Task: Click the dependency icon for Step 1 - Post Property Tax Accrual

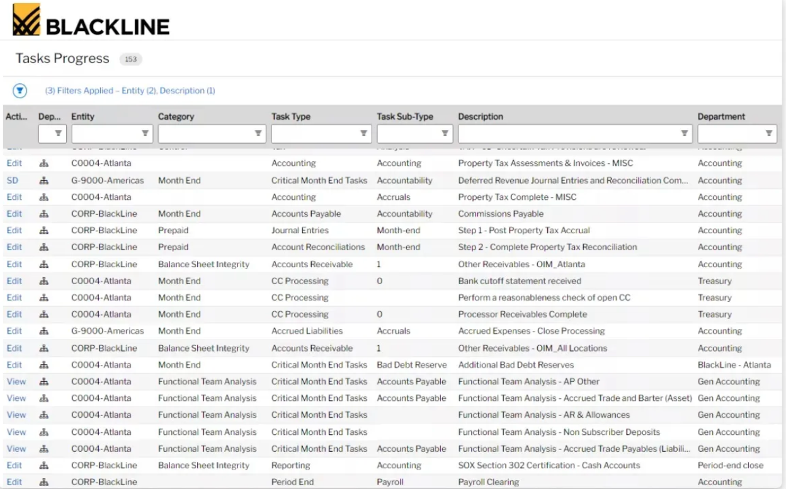Action: click(44, 231)
